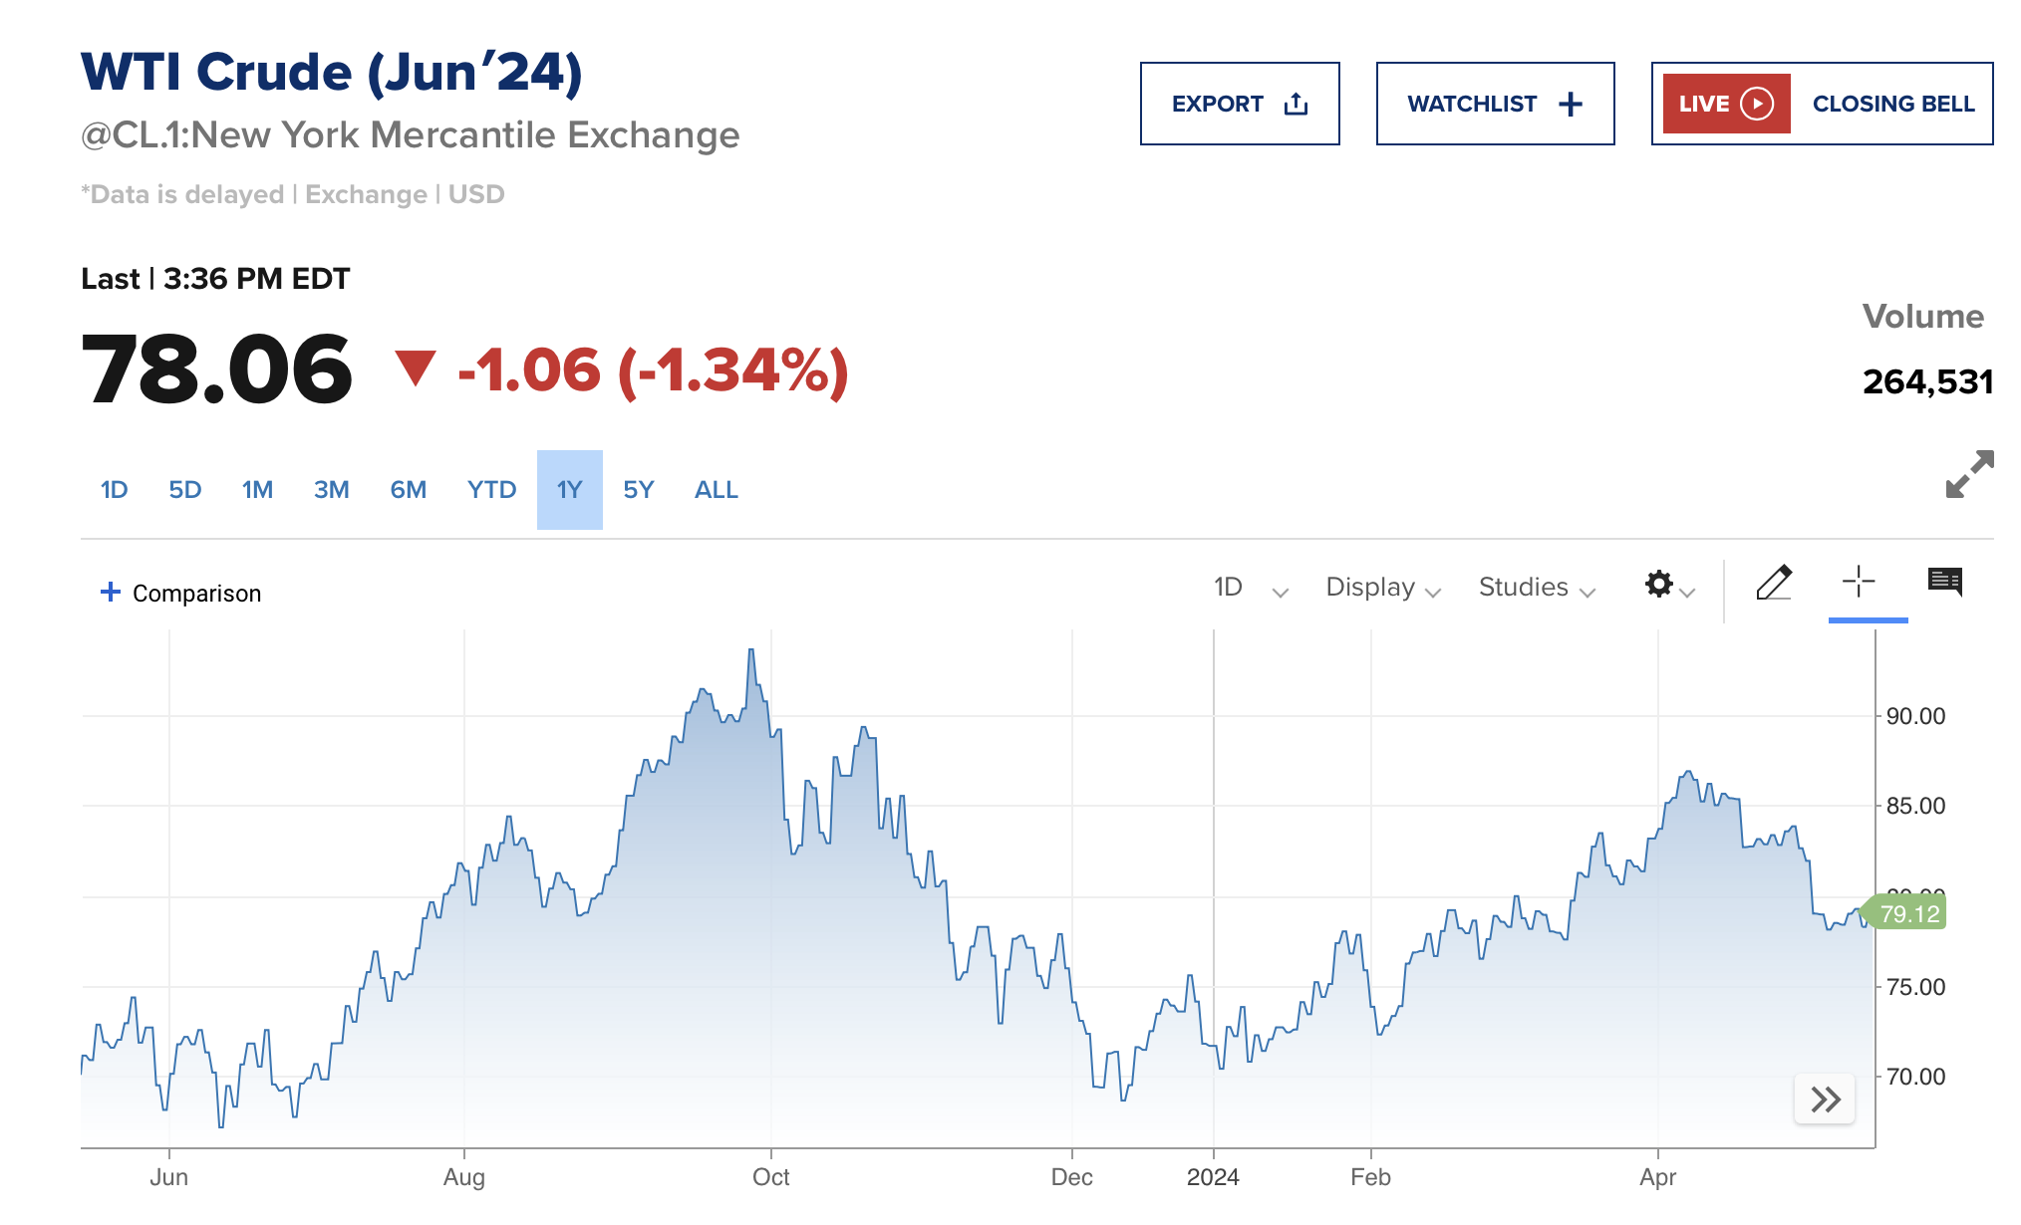Open the Studies dropdown
This screenshot has width=2021, height=1225.
pos(1536,588)
